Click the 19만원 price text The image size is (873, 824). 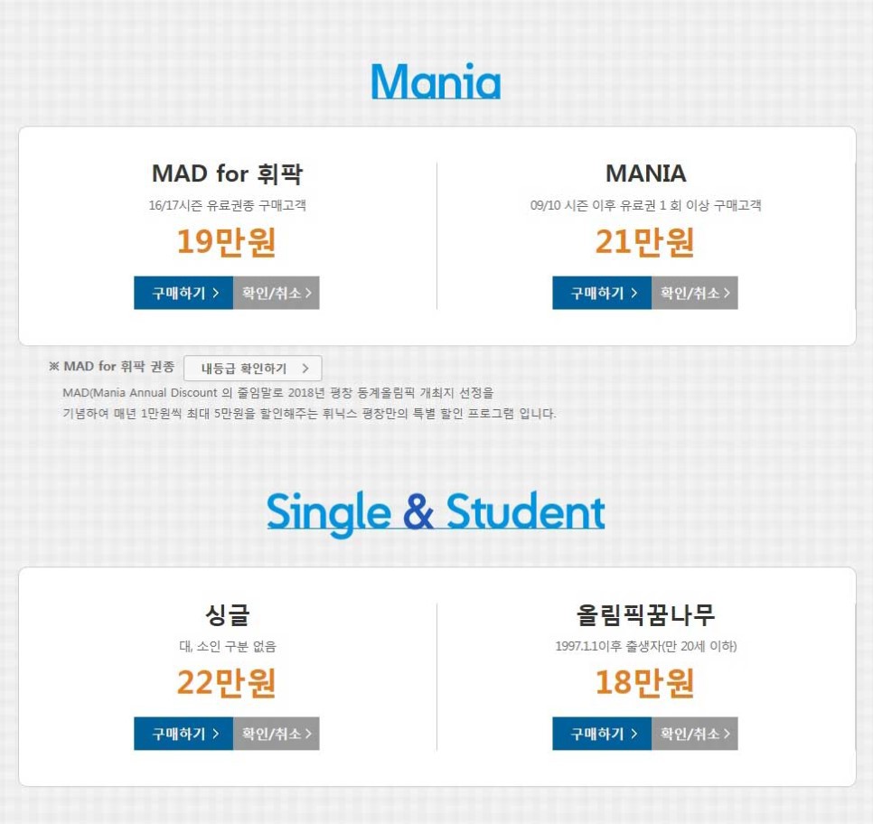pyautogui.click(x=227, y=242)
